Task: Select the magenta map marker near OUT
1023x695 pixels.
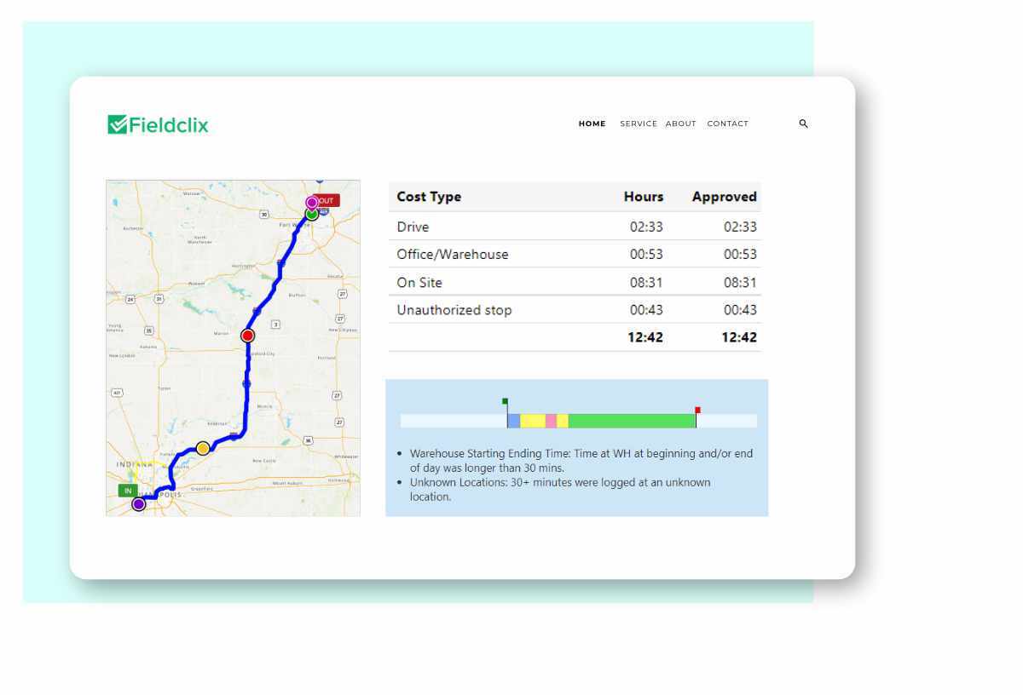Action: [x=311, y=202]
